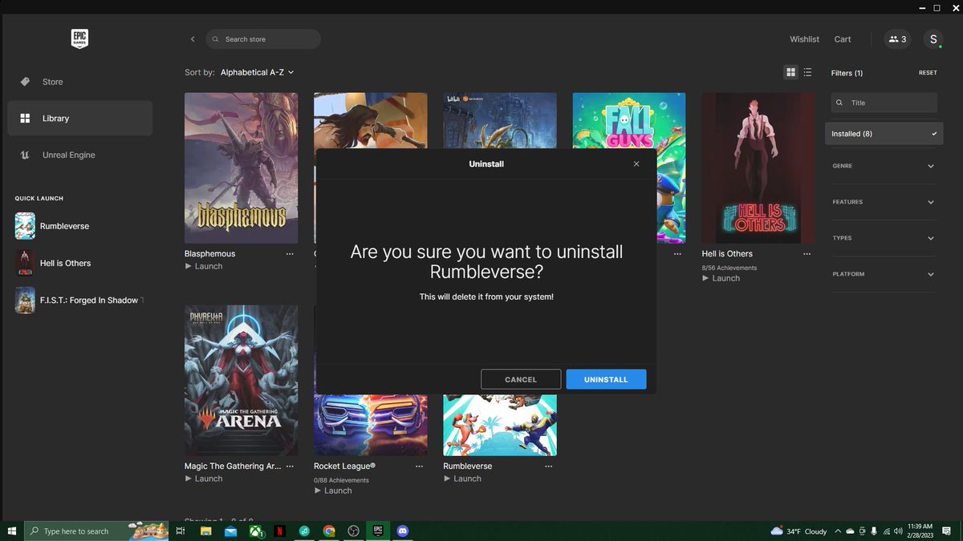Open OBS Studio from the taskbar

tap(353, 531)
